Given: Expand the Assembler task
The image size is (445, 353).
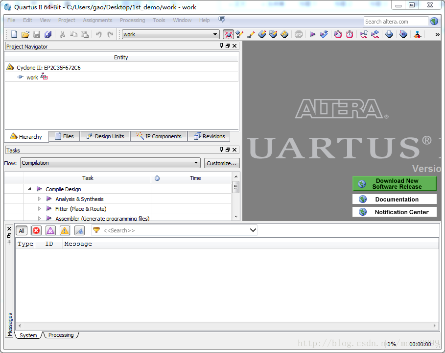Looking at the screenshot, I should [x=40, y=218].
